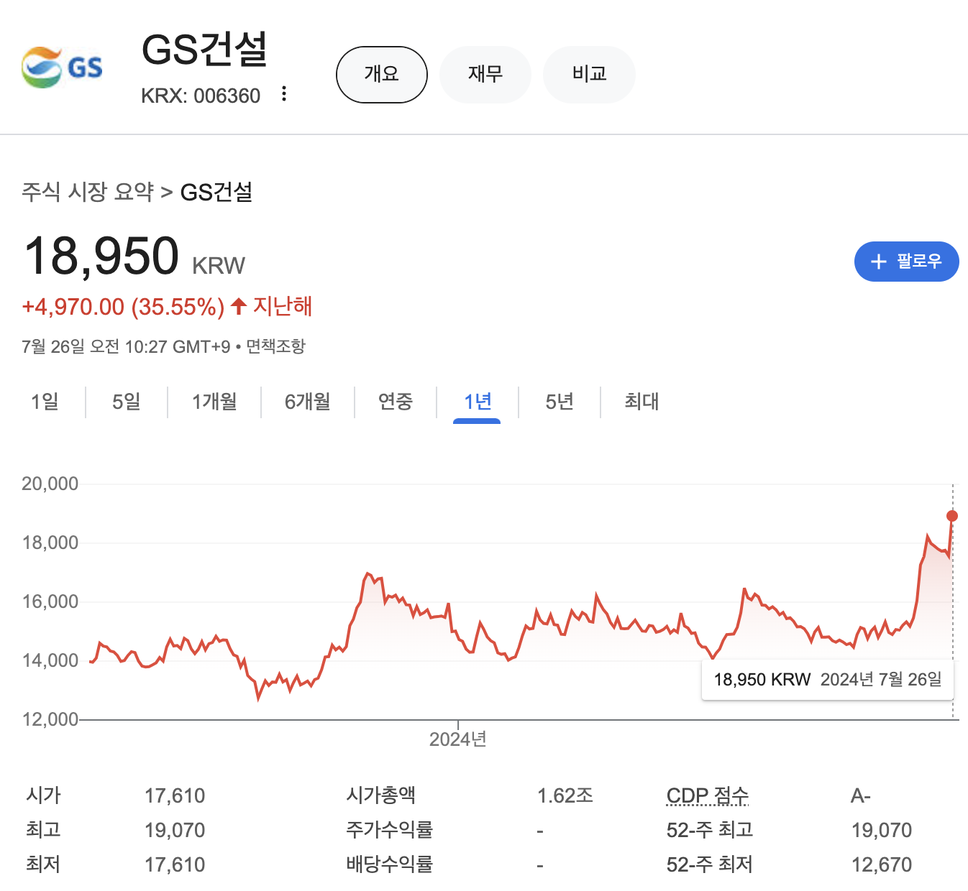The width and height of the screenshot is (968, 891).
Task: Click the 주가수익률 label
Action: coord(390,830)
